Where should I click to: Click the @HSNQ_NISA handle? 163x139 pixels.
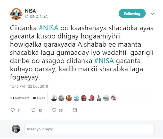pos(36,16)
